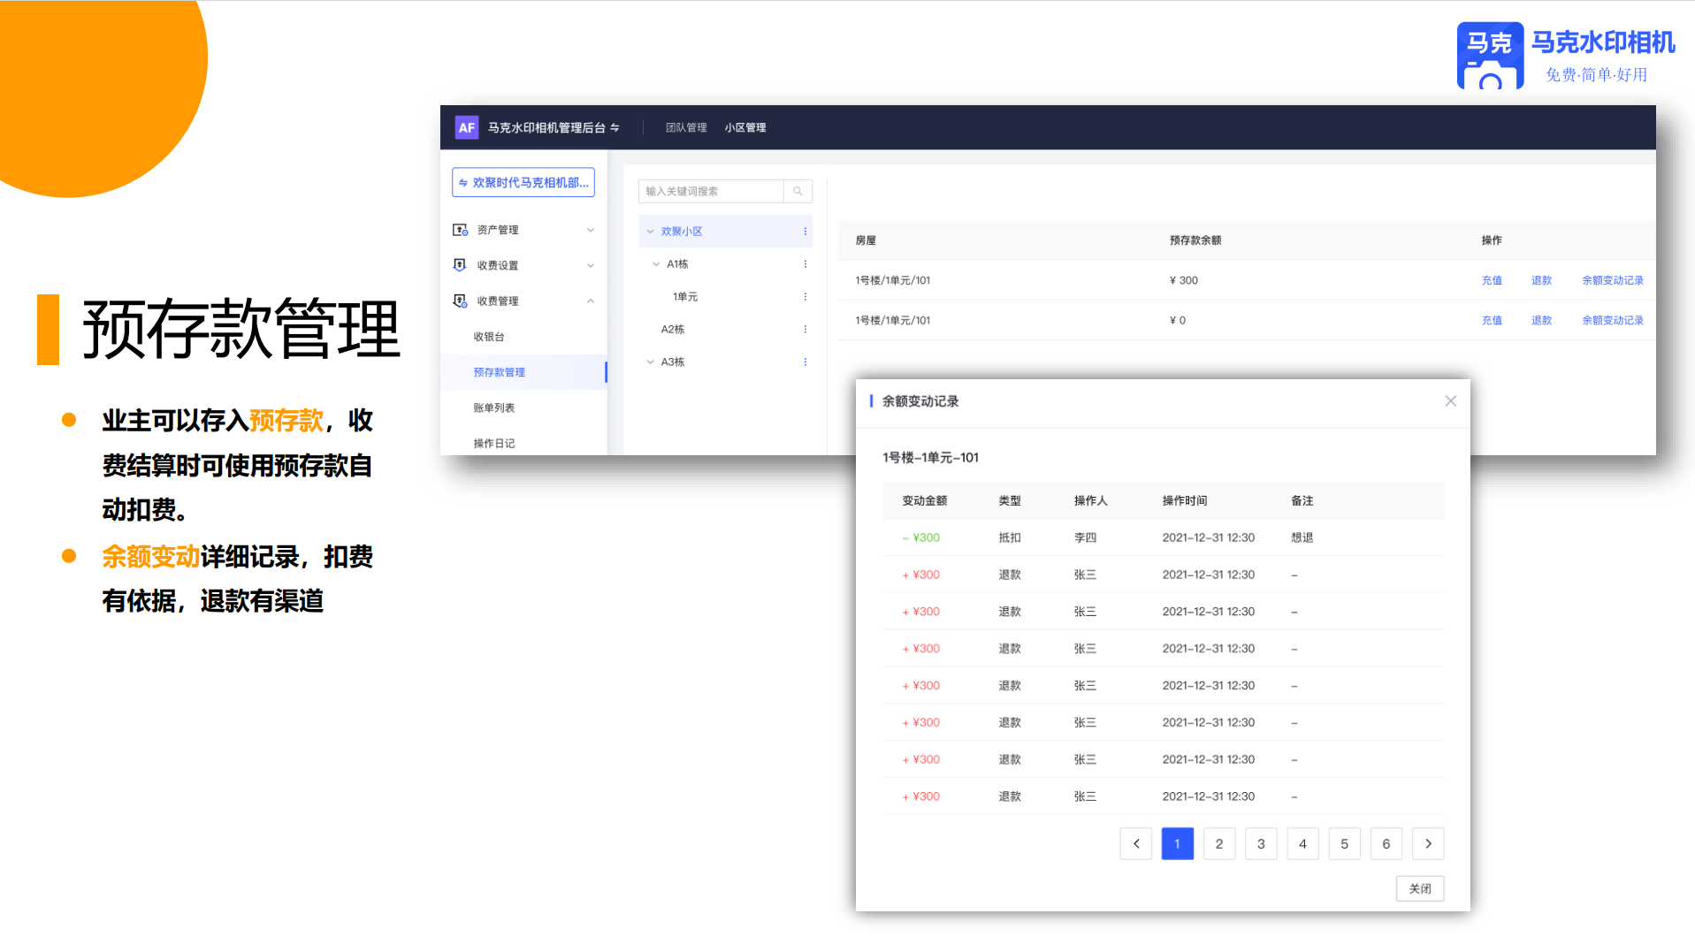Screen dimensions: 1695x952
Task: Focus the 输入关键词搜索 search field
Action: click(x=711, y=191)
